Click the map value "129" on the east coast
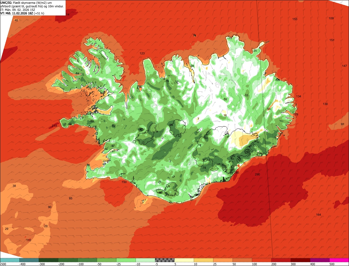Screen dimensions: 349x266 coord(296,114)
